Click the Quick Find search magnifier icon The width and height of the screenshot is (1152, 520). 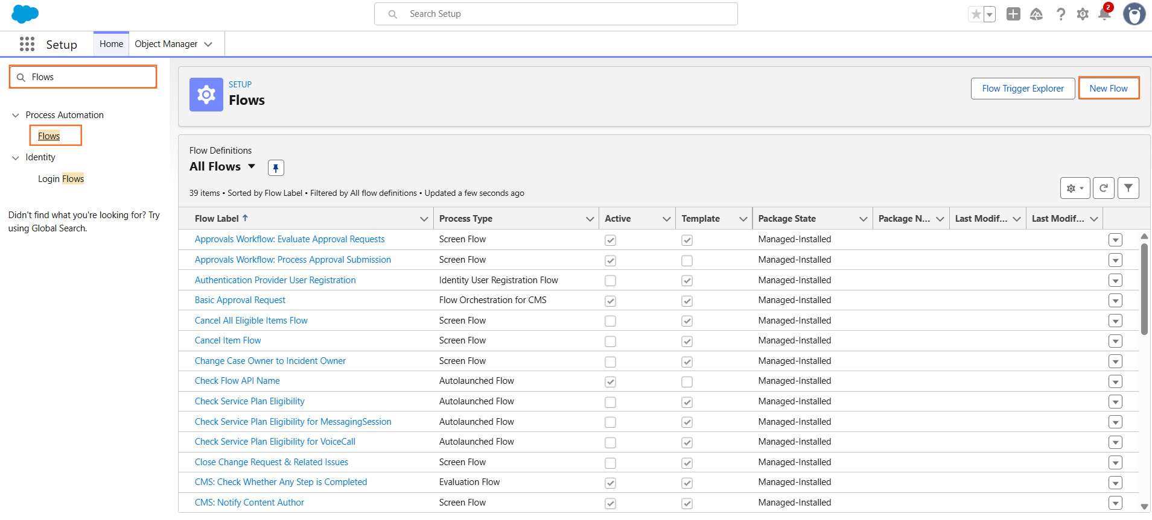click(21, 77)
